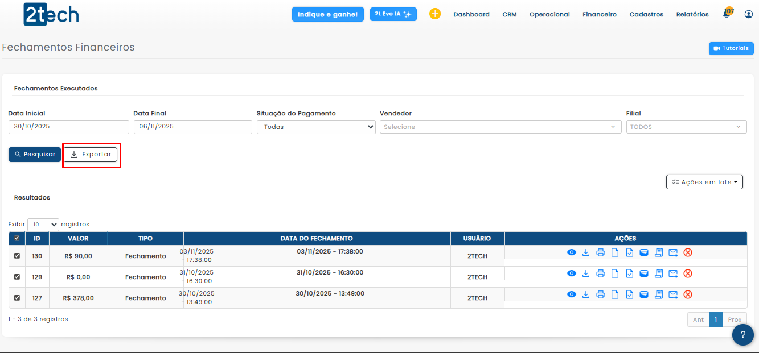759x353 pixels.
Task: Print closing 127 with the printer icon
Action: point(600,294)
